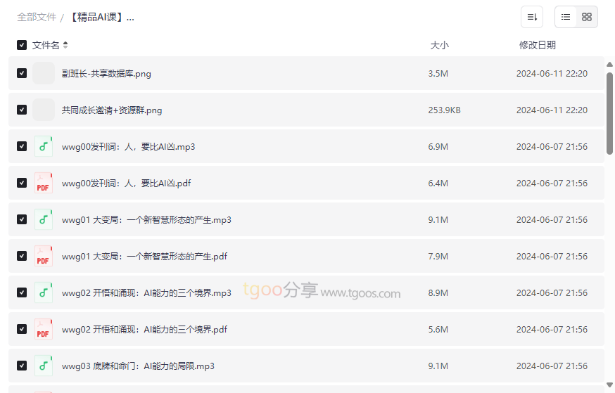Sort by 文件名 using the sort arrows
This screenshot has height=393, width=615.
tap(65, 45)
